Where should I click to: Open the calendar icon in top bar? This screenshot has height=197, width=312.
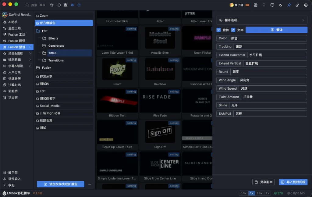(256, 5)
